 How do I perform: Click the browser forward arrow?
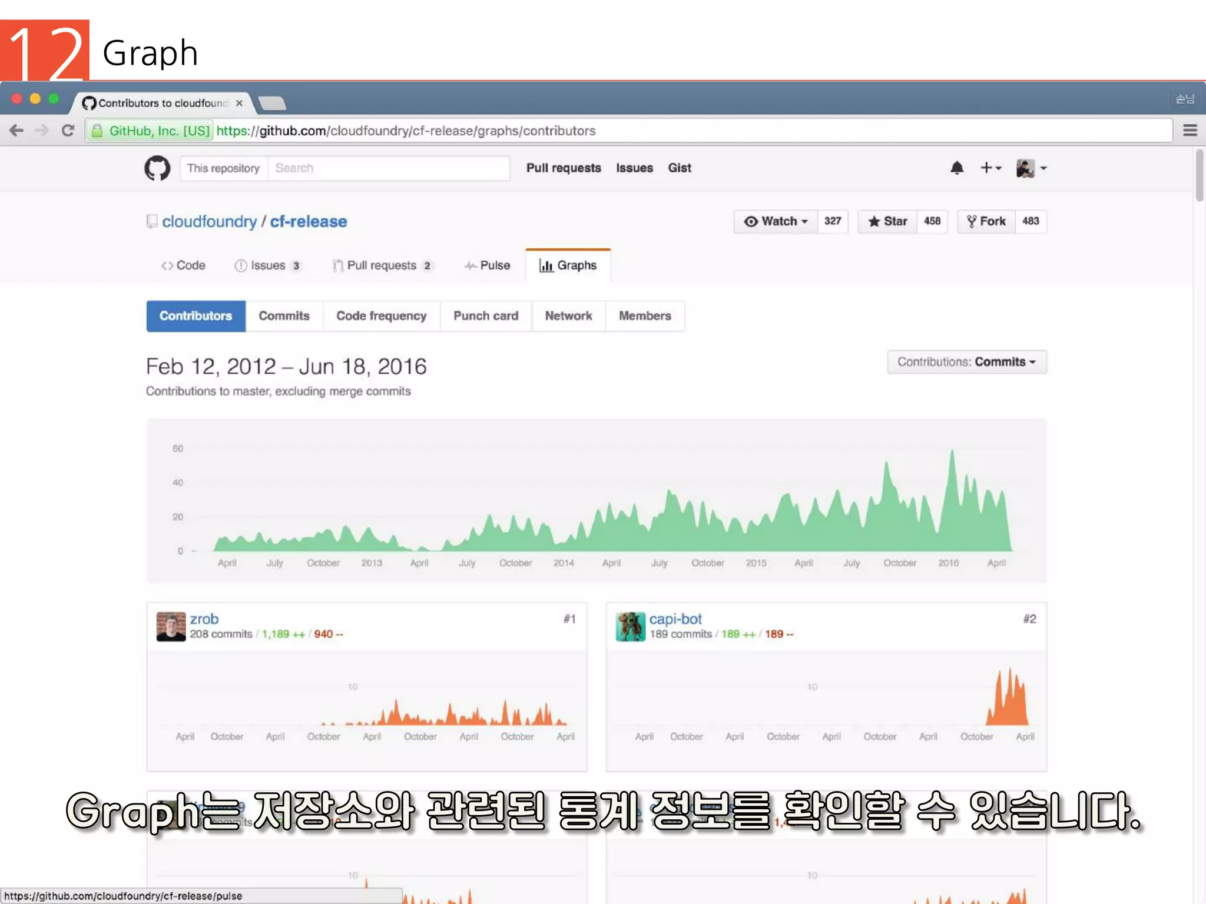coord(42,130)
